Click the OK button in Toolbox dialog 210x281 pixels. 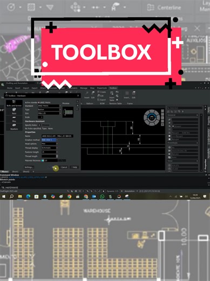point(54,167)
